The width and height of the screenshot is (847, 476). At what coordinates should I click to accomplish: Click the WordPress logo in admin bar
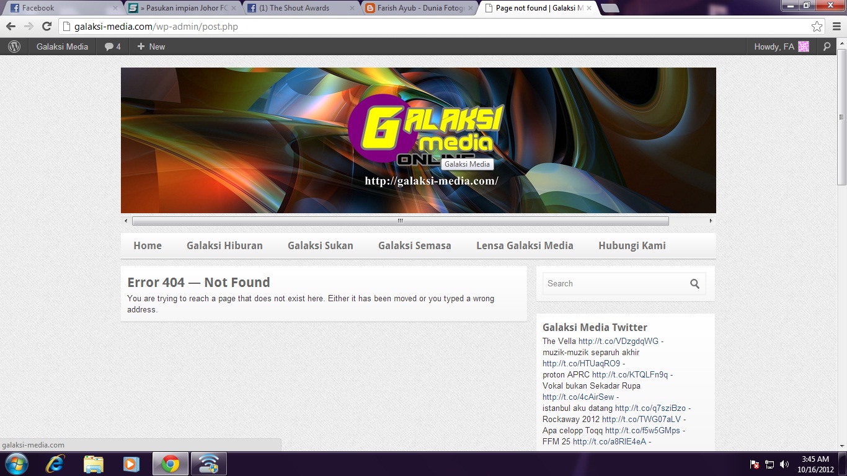14,46
